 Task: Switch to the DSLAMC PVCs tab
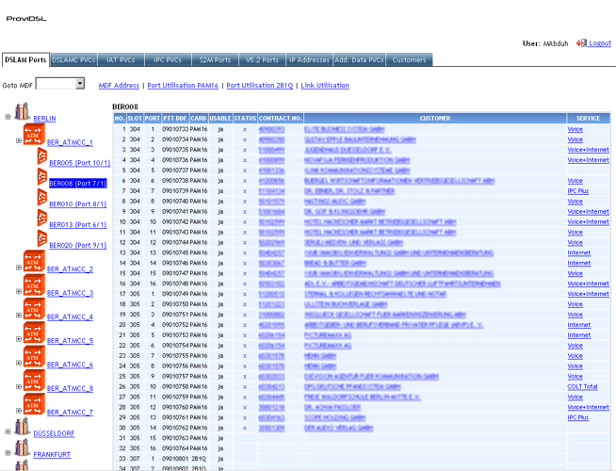click(x=73, y=60)
